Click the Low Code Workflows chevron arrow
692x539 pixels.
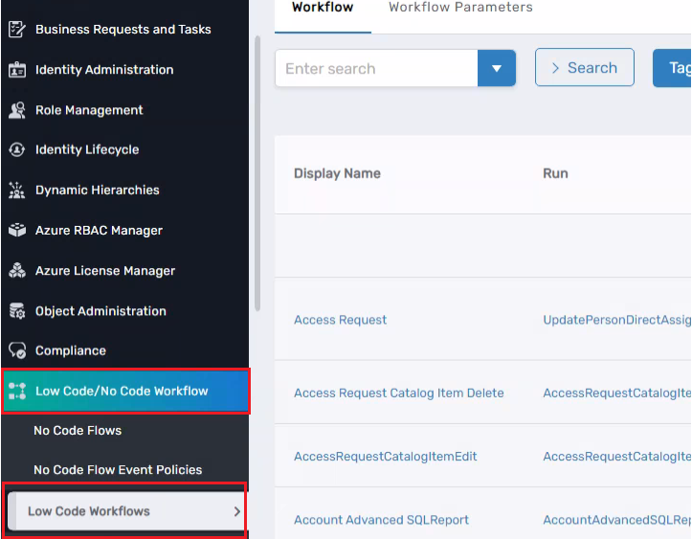pyautogui.click(x=237, y=511)
